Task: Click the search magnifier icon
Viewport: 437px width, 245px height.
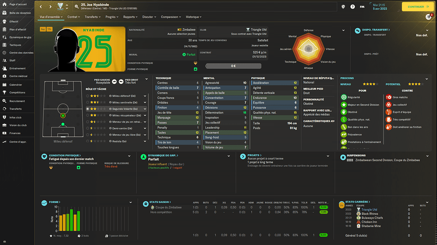Action: [76, 6]
